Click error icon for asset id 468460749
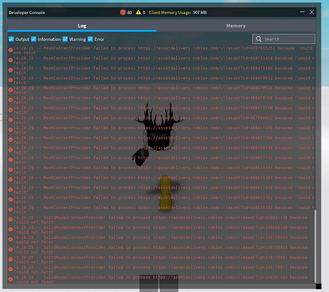This screenshot has width=329, height=292. click(11, 150)
